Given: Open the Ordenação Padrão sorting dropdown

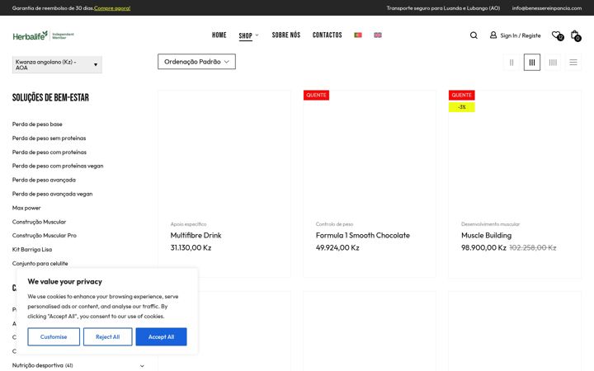Looking at the screenshot, I should pyautogui.click(x=196, y=62).
